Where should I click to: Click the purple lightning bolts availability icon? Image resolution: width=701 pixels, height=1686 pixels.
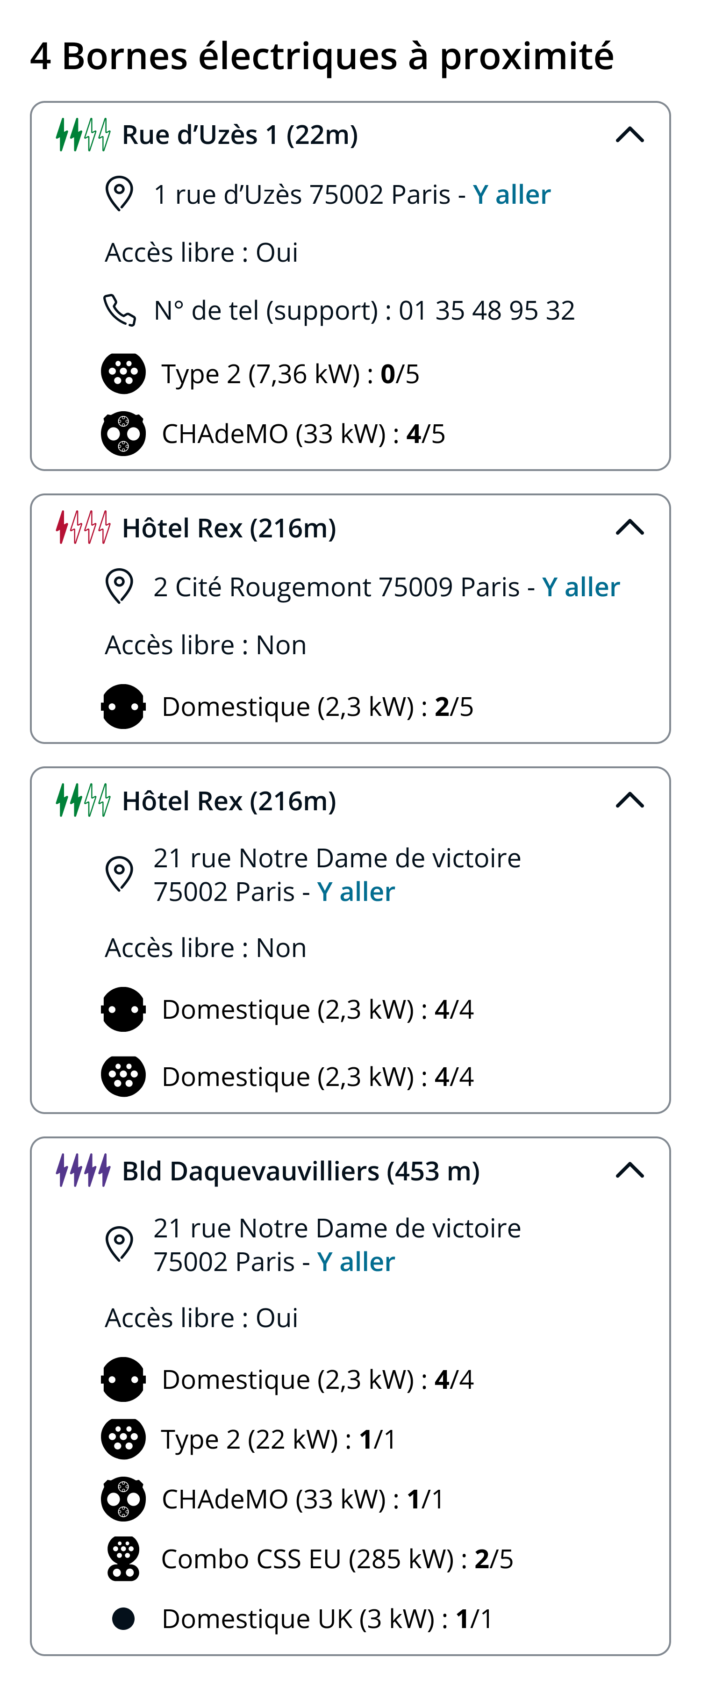[83, 1170]
